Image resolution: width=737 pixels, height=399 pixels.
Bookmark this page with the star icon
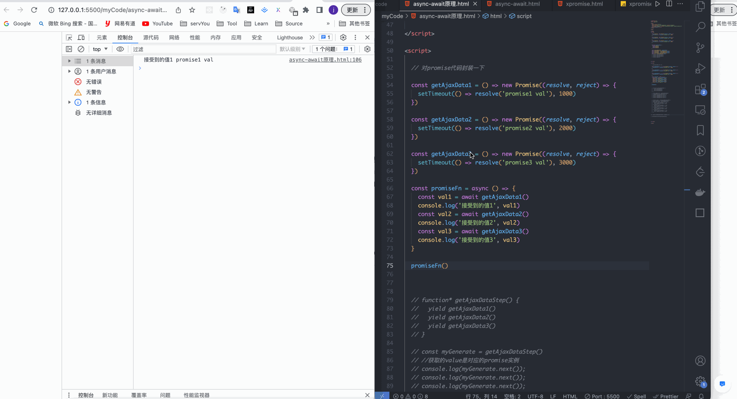tap(192, 10)
